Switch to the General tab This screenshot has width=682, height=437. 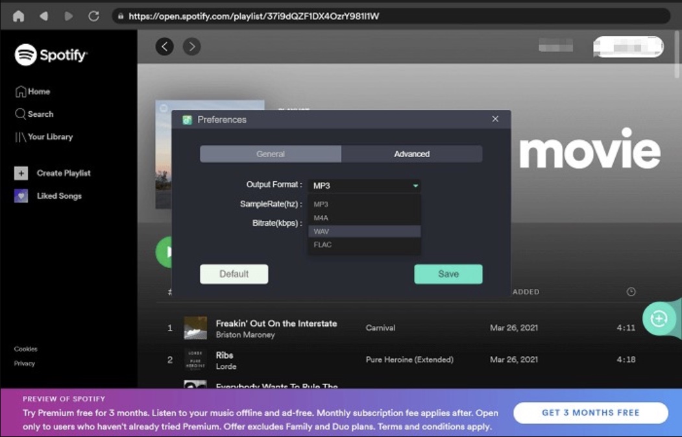pyautogui.click(x=271, y=154)
